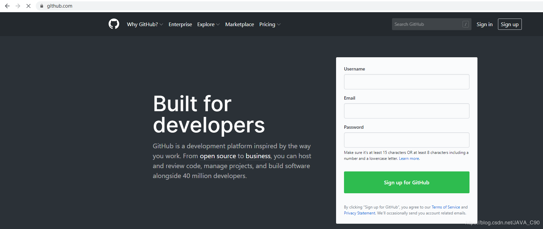Click the Email input field
The height and width of the screenshot is (229, 543).
[407, 111]
